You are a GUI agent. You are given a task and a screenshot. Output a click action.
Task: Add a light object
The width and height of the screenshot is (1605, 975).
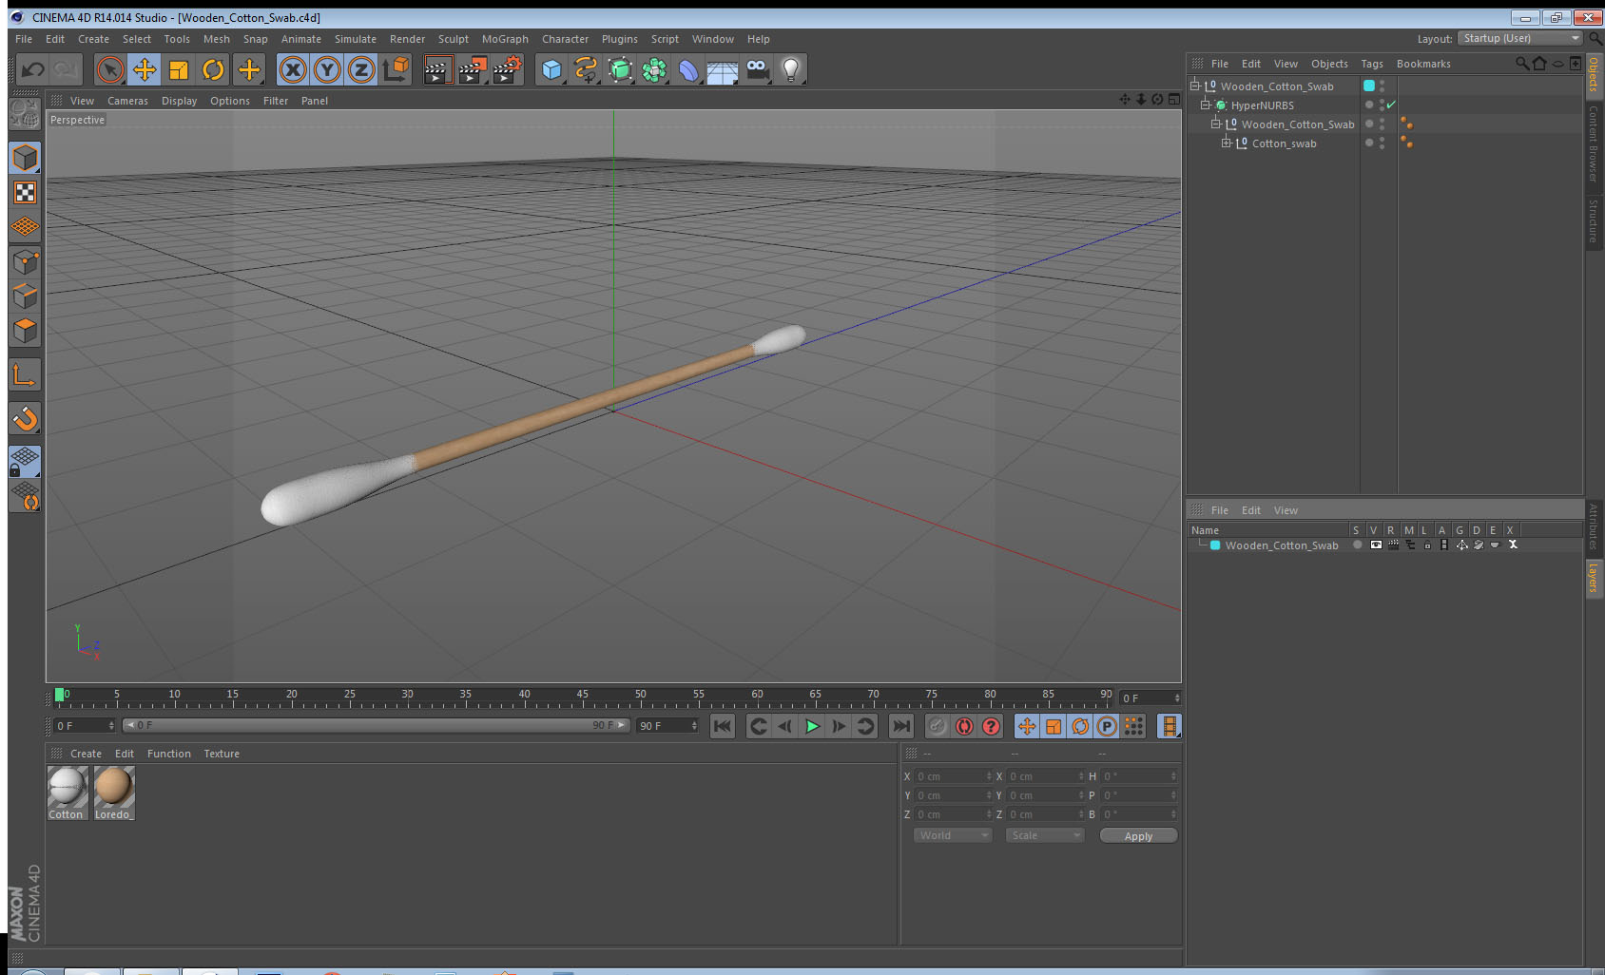click(x=791, y=69)
